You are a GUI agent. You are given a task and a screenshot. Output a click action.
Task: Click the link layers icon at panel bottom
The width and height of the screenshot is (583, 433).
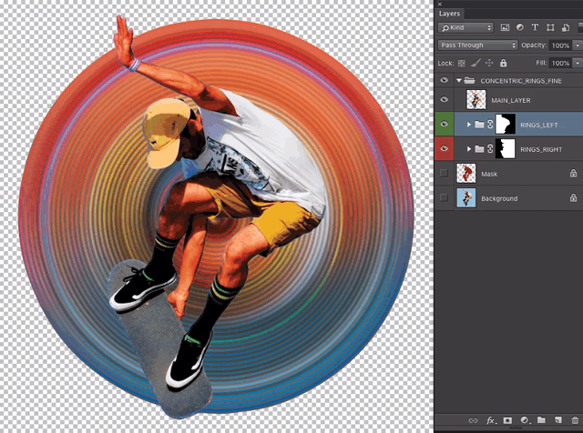tap(473, 420)
